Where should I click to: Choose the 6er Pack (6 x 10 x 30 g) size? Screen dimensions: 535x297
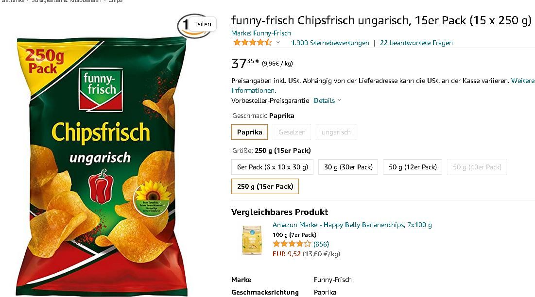coord(272,167)
